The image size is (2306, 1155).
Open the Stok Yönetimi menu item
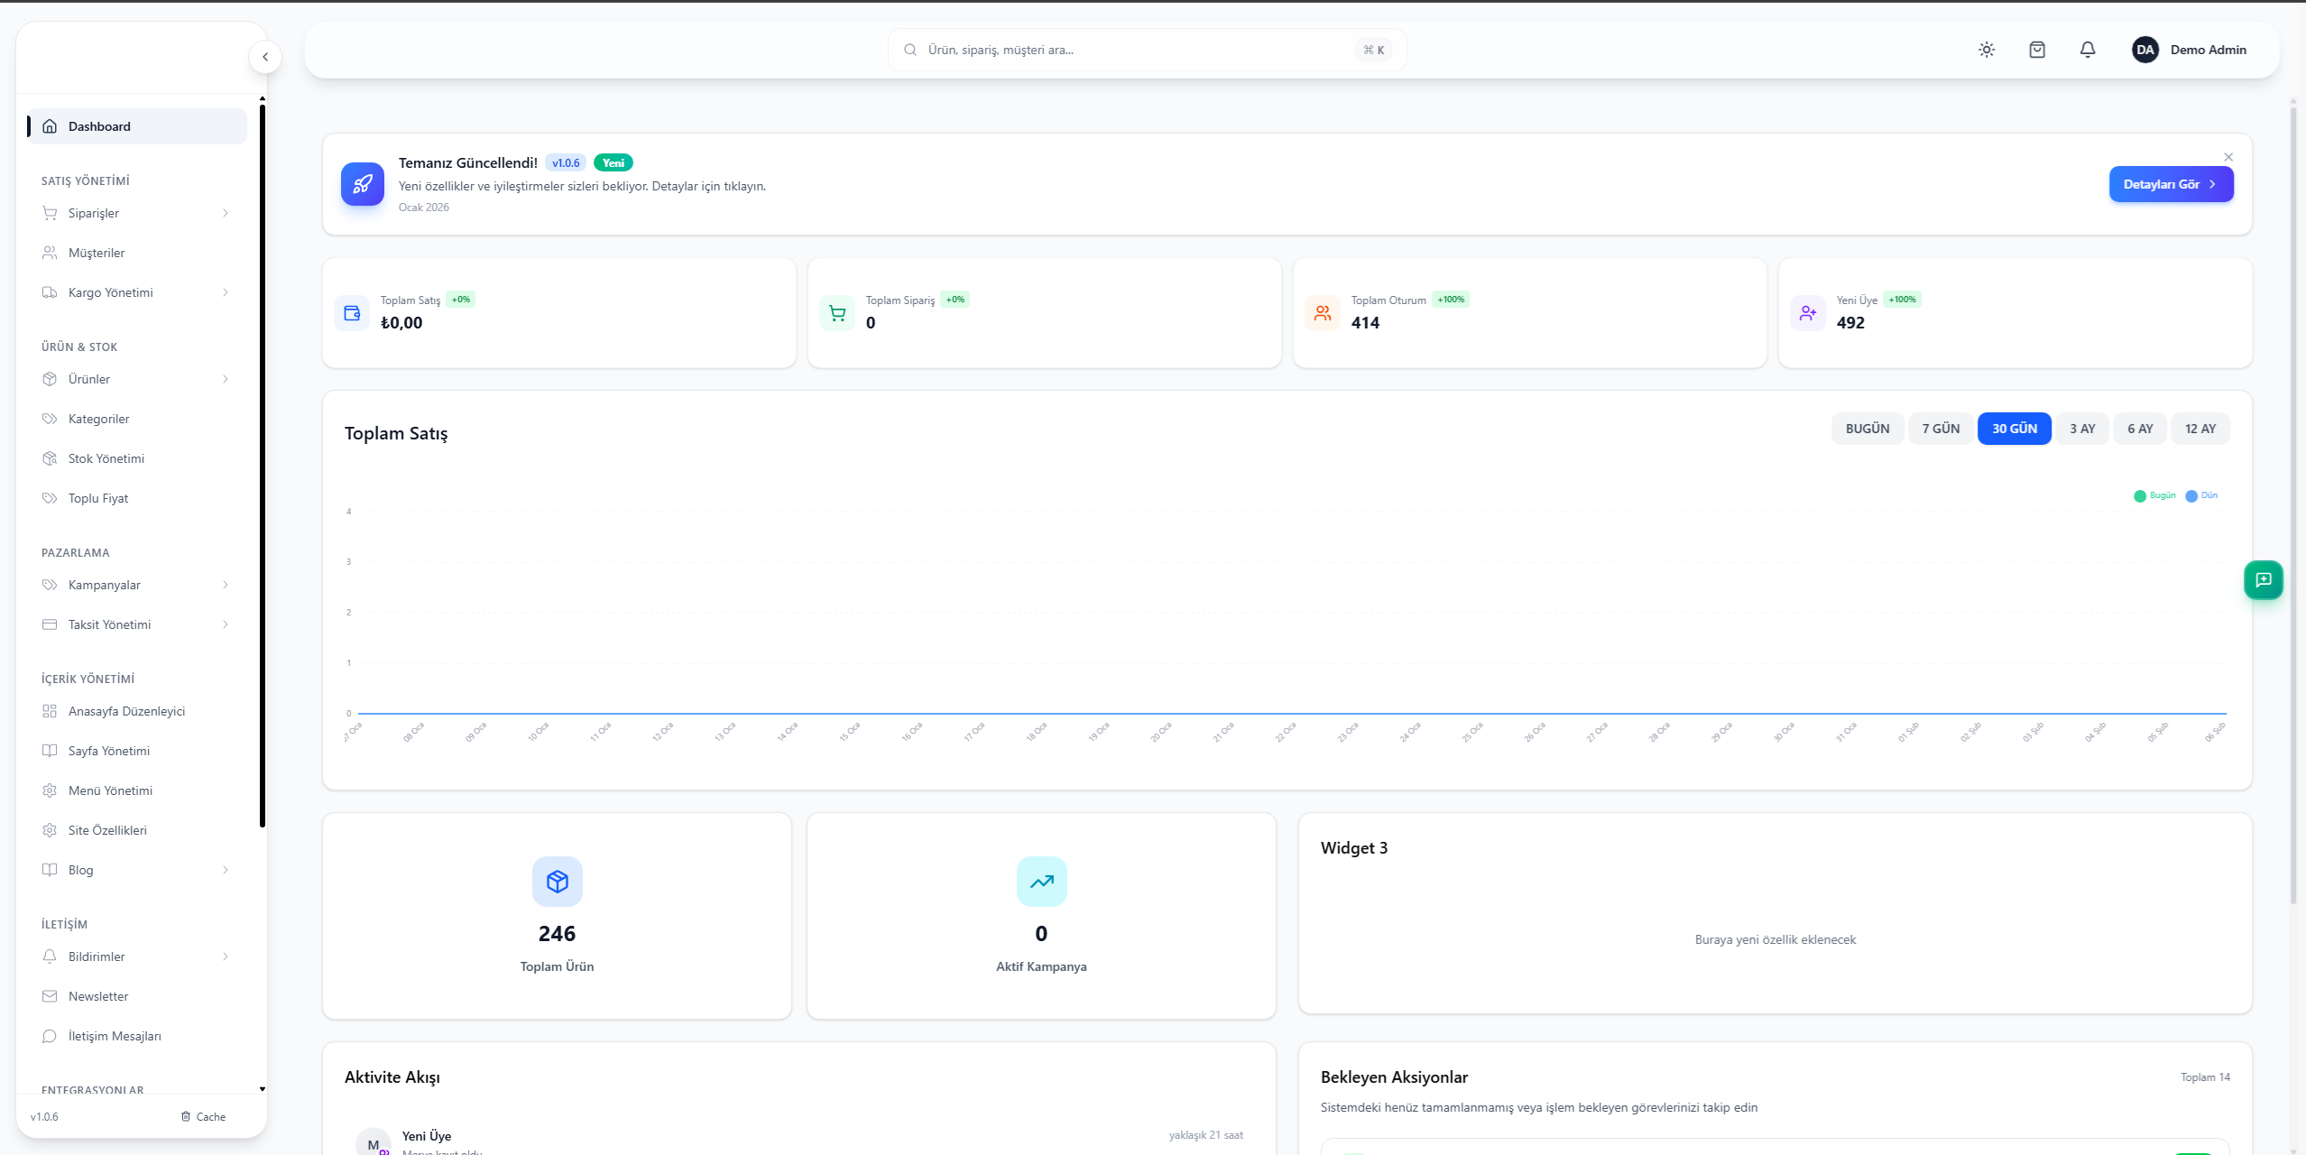pos(106,458)
